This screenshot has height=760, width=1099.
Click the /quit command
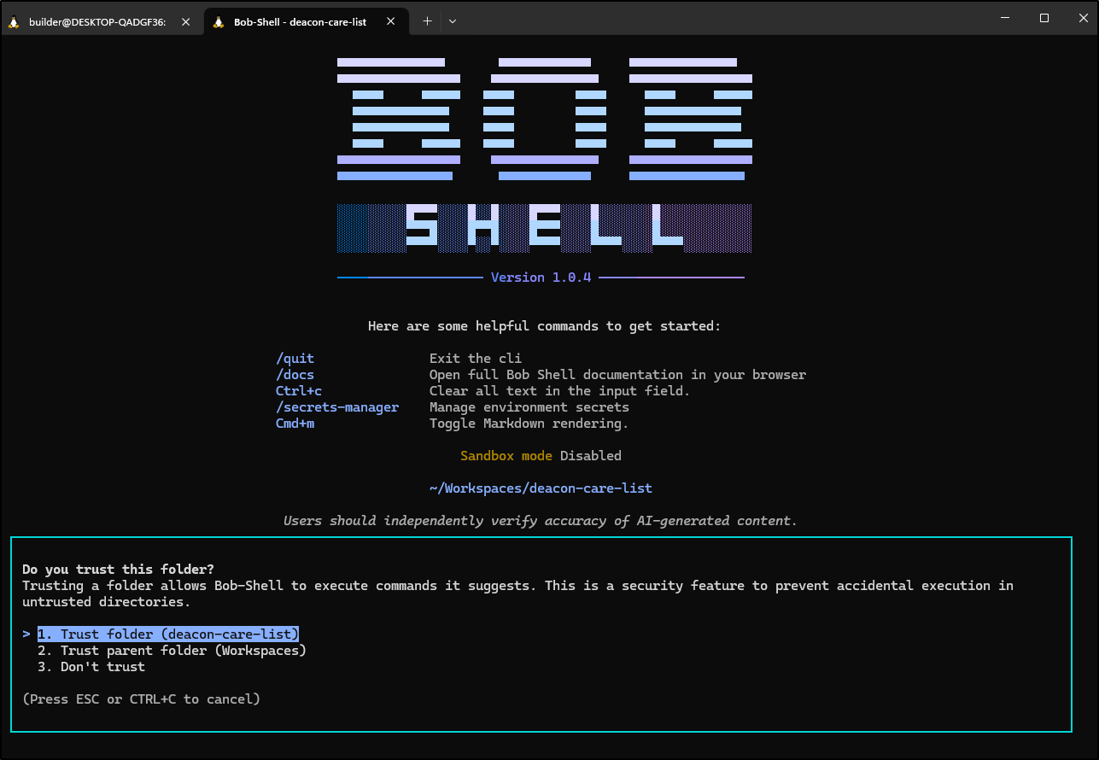coord(295,359)
